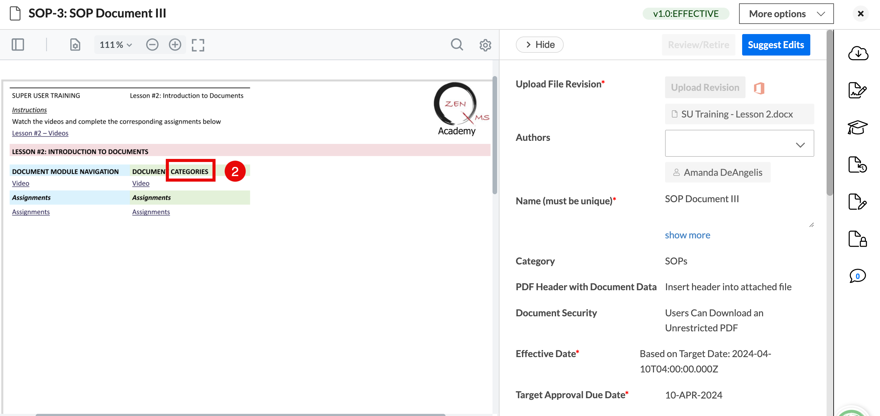This screenshot has width=880, height=416.
Task: Open Assignments link under Document Module Navigation
Action: pos(31,212)
